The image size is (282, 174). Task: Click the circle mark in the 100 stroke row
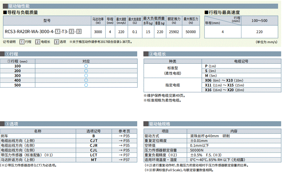click(86, 66)
